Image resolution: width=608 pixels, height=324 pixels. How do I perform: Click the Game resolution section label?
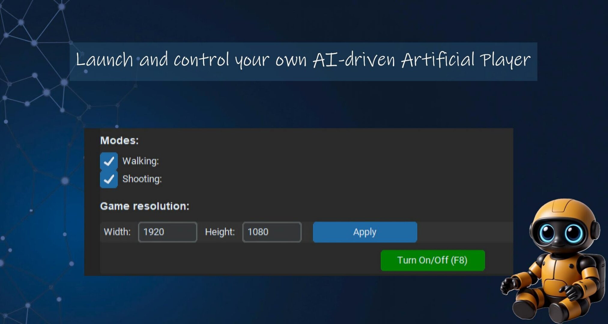(x=145, y=206)
